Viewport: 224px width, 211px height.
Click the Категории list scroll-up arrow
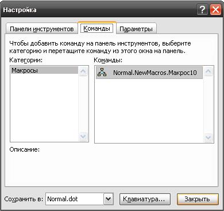tap(83, 71)
